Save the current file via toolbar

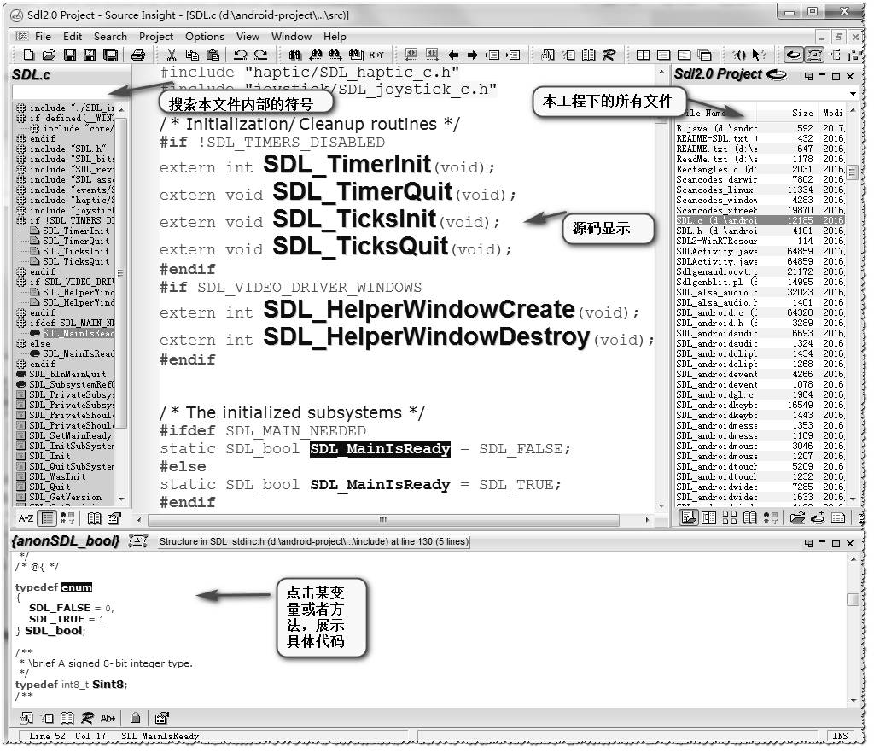[70, 55]
